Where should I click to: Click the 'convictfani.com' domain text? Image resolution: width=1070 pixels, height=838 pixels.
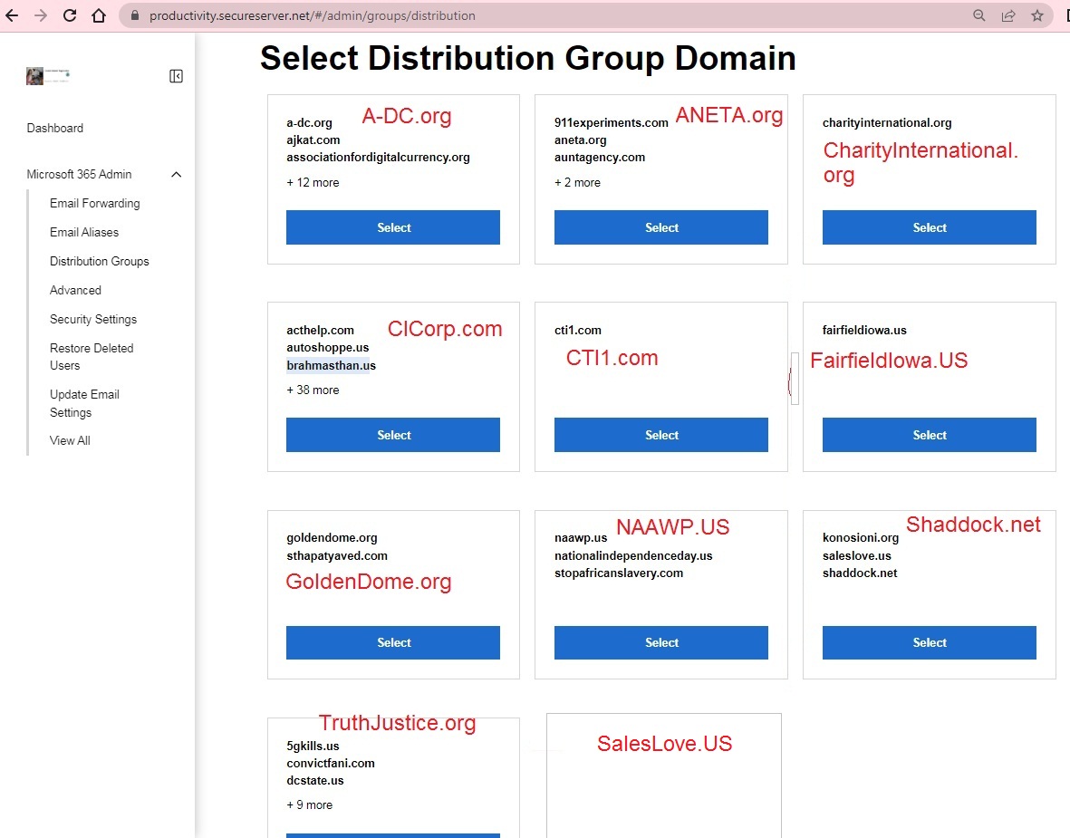click(331, 764)
